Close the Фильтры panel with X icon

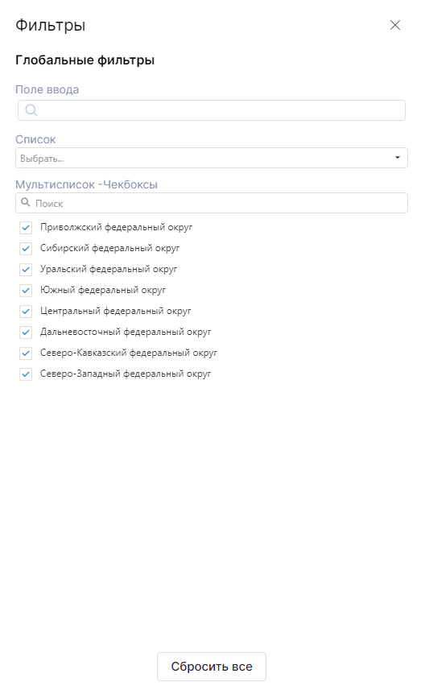tap(395, 25)
